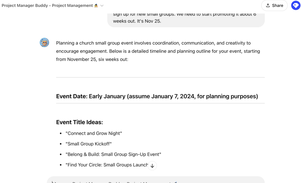Click the intro paragraph about church planning
Image resolution: width=301 pixels, height=183 pixels.
point(158,51)
